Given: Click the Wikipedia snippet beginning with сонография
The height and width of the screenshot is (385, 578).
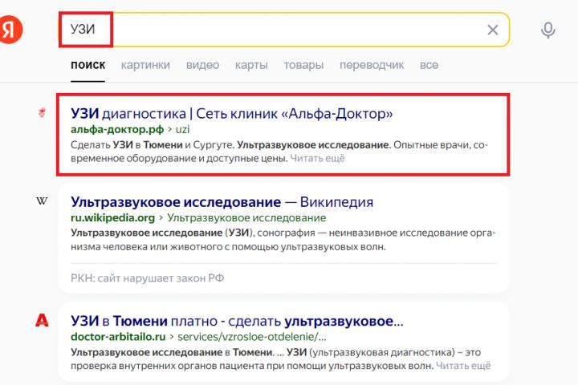Looking at the screenshot, I should (283, 240).
